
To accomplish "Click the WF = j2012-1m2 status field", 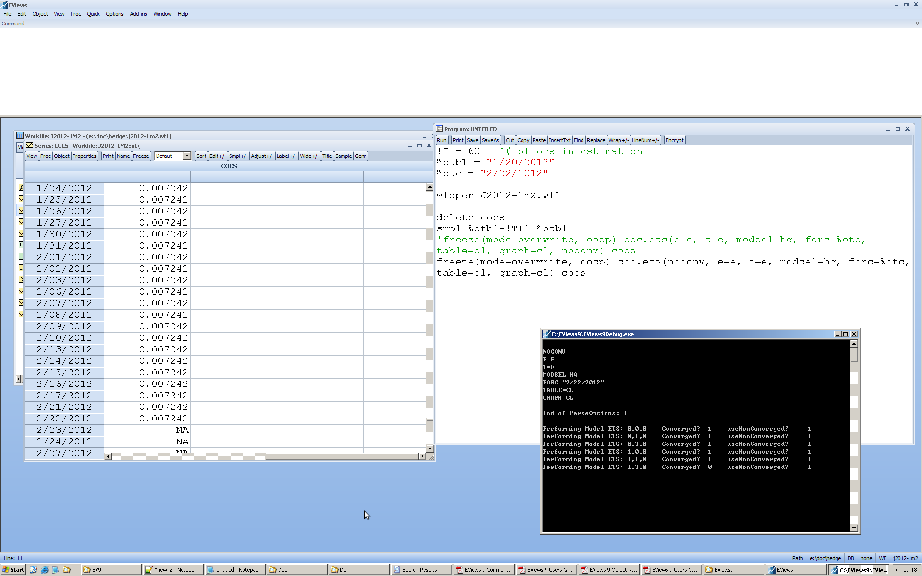I will tap(898, 558).
